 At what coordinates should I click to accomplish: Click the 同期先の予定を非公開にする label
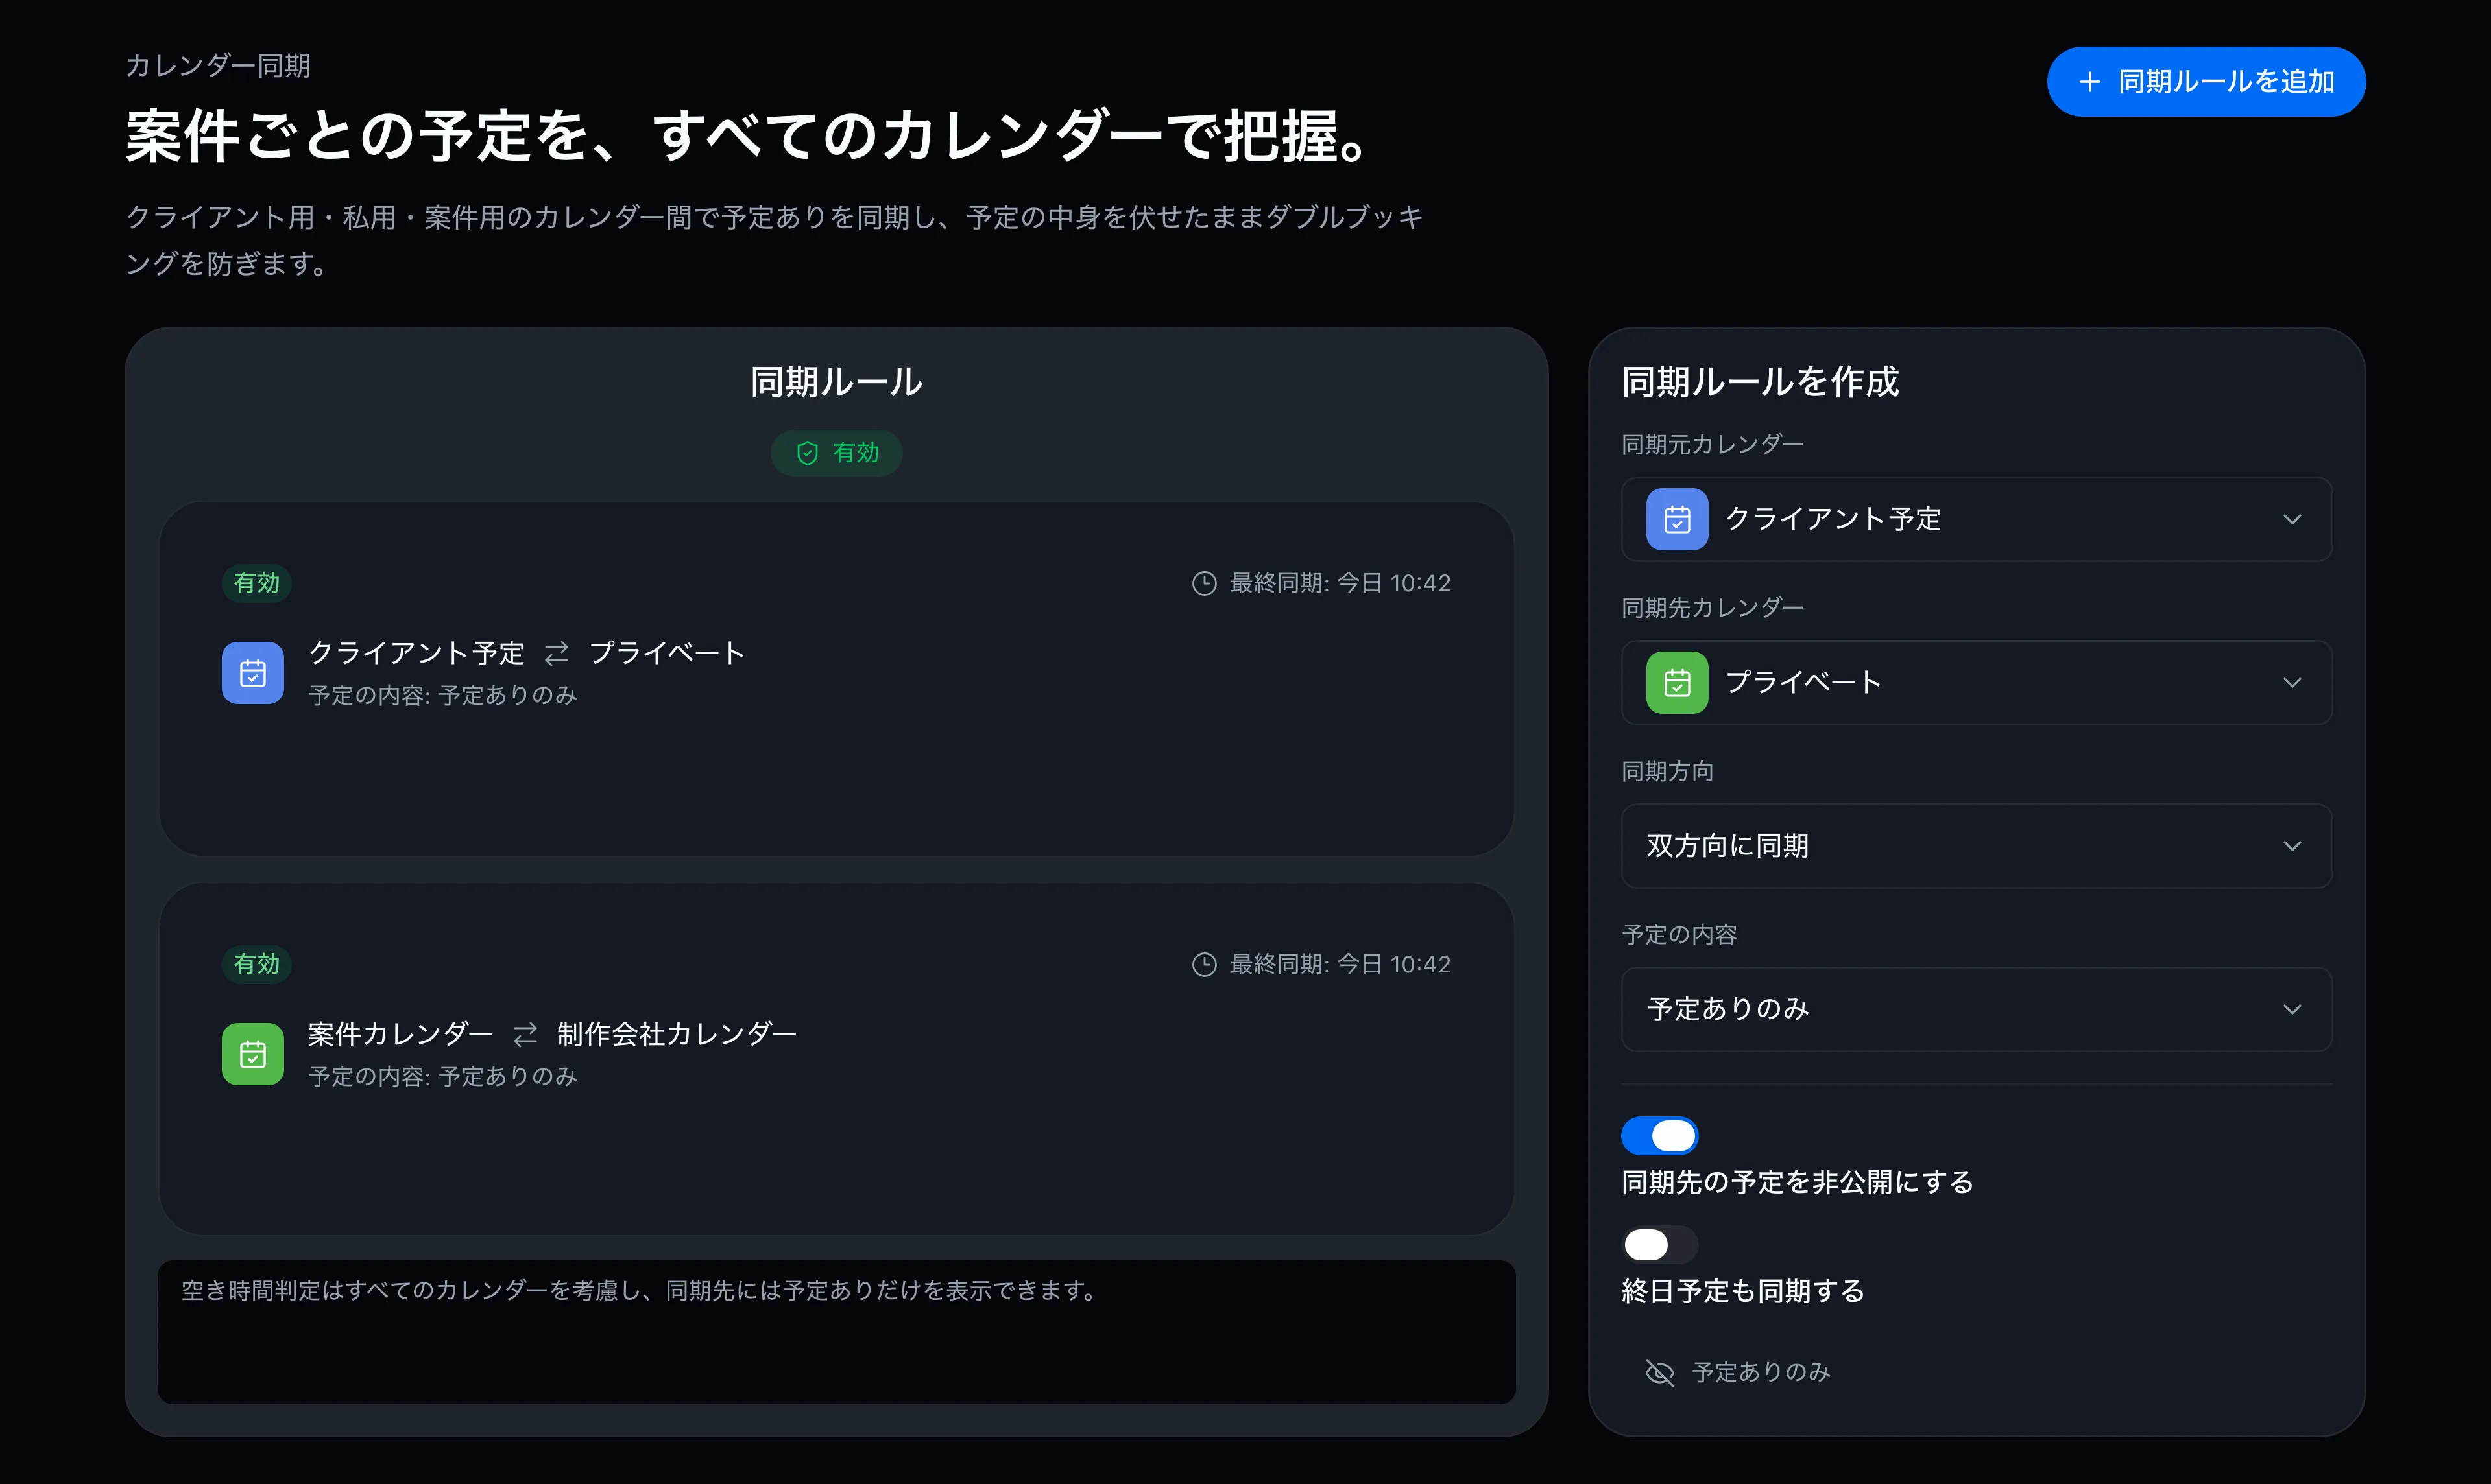[1797, 1182]
